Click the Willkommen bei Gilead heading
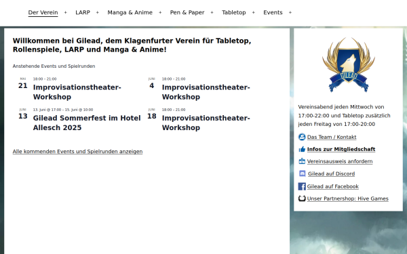The height and width of the screenshot is (254, 407). click(x=132, y=45)
